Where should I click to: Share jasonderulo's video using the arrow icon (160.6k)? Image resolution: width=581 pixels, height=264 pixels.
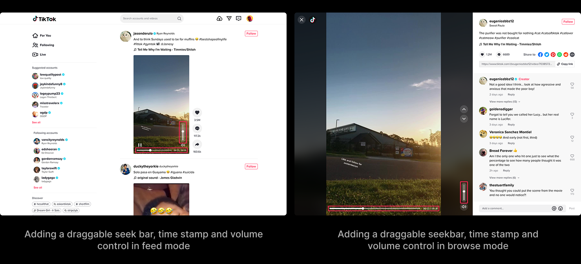[197, 144]
